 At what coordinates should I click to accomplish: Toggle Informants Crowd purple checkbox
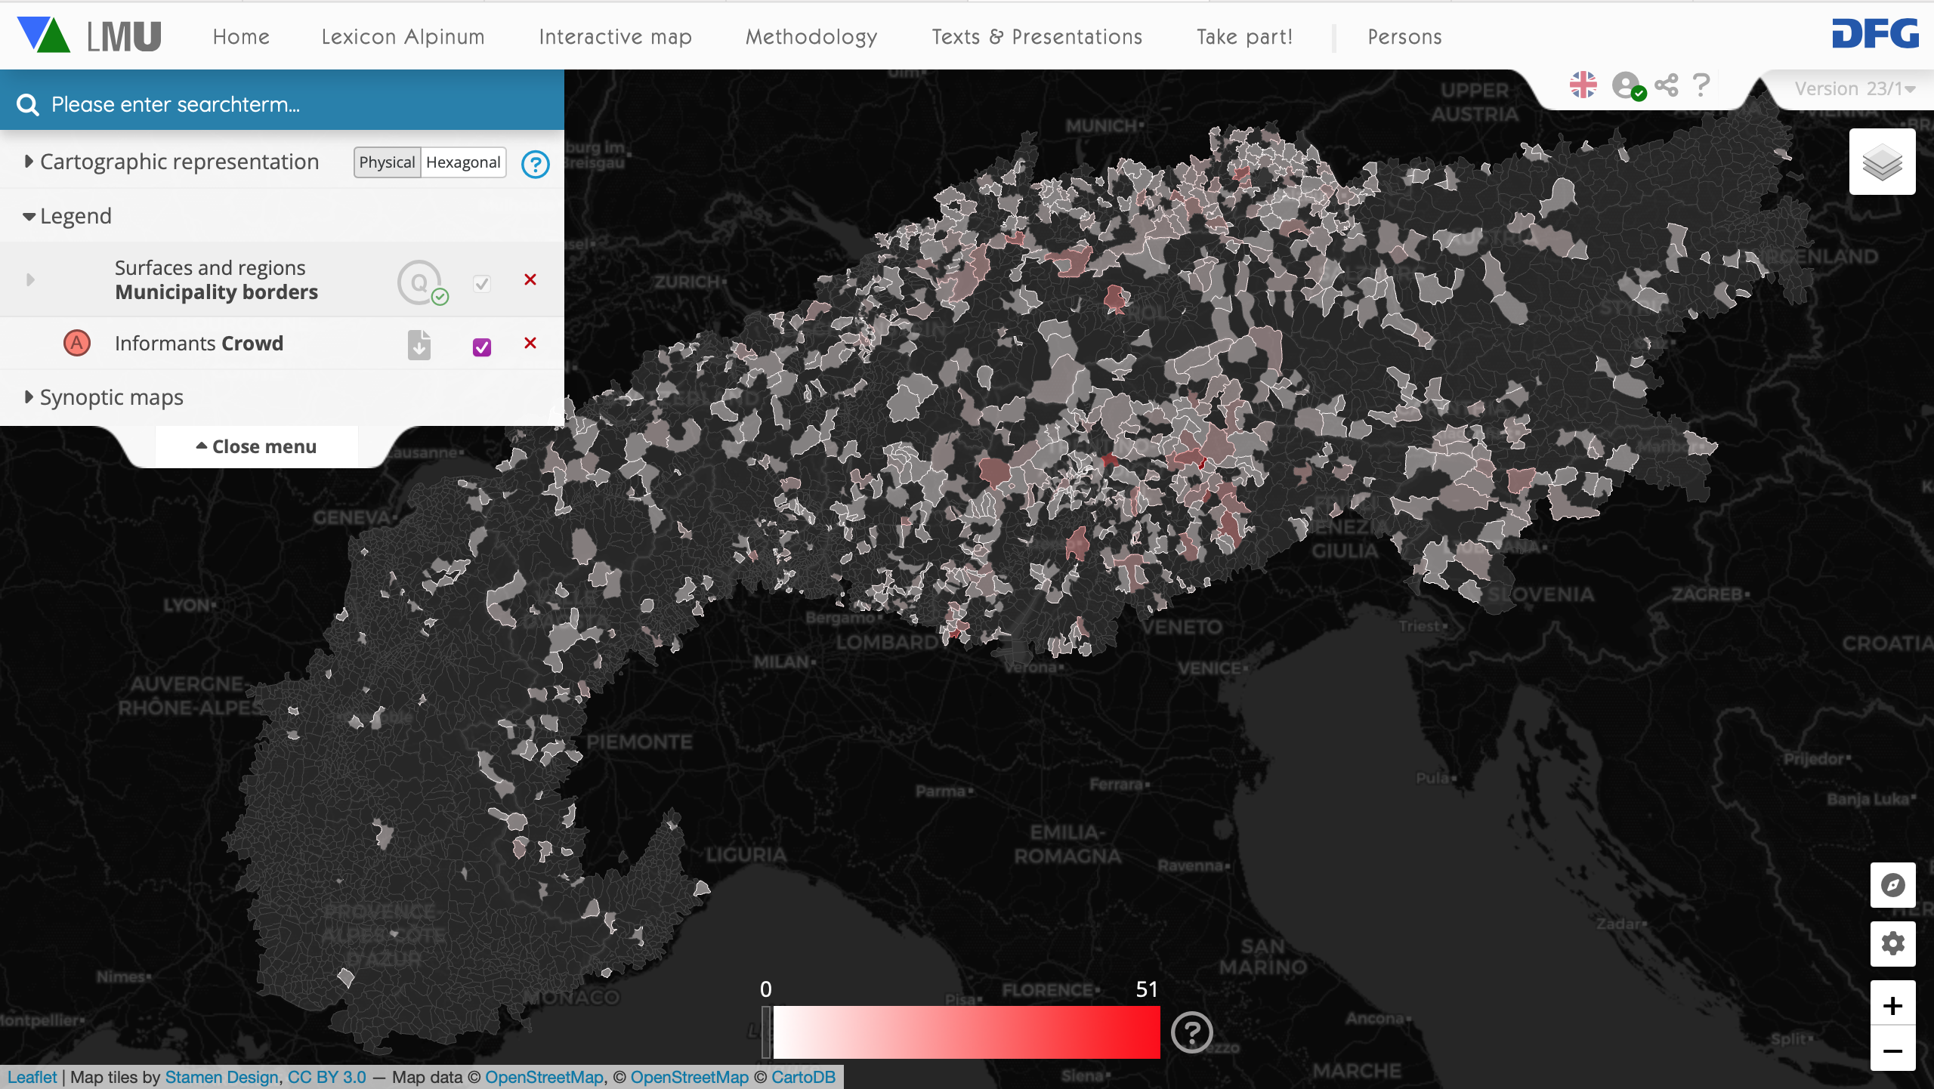pyautogui.click(x=481, y=347)
